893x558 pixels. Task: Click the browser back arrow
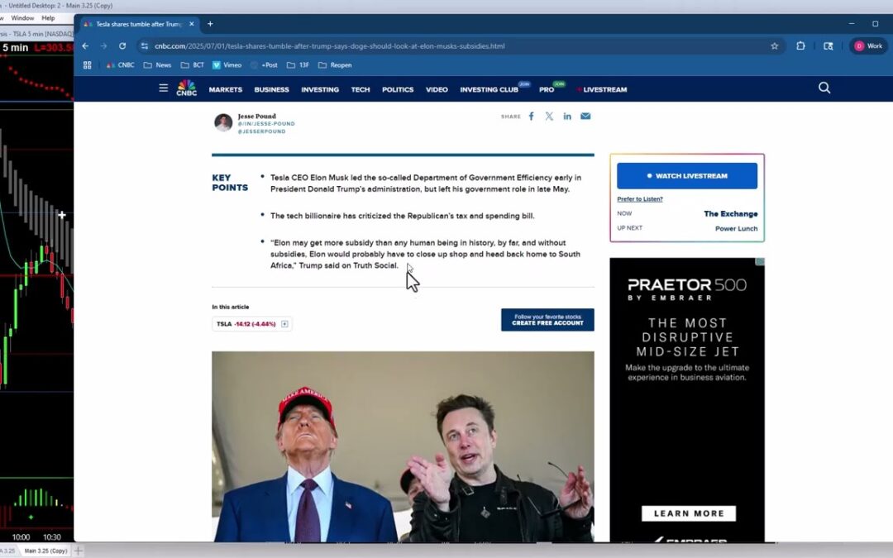[85, 46]
